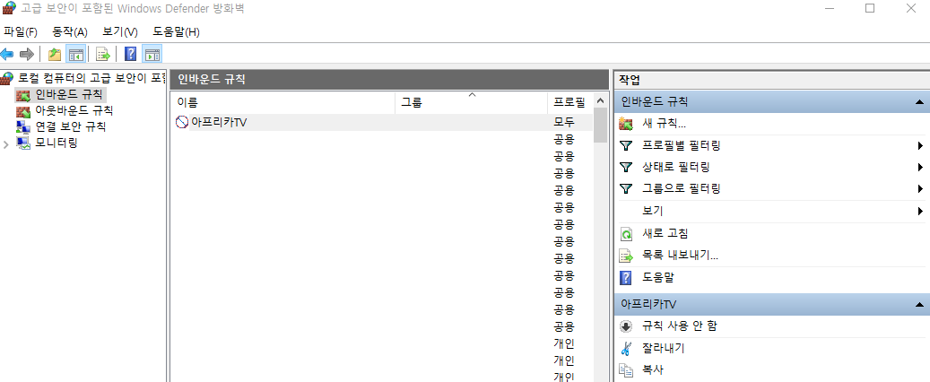Screen dimensions: 930x382
Task: Click the 도움말 icon in the actions pane
Action: tap(626, 278)
